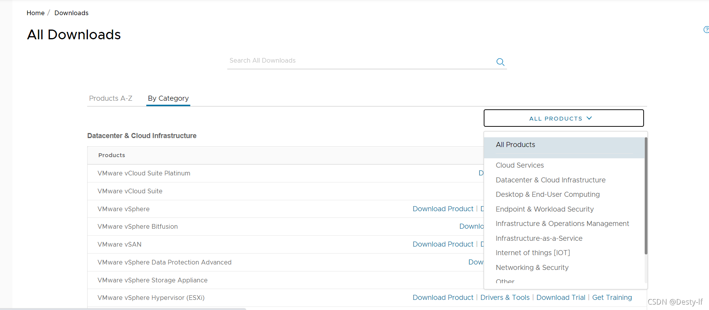Pick Infrastructure-as-a-Service option
This screenshot has width=709, height=310.
coord(539,238)
